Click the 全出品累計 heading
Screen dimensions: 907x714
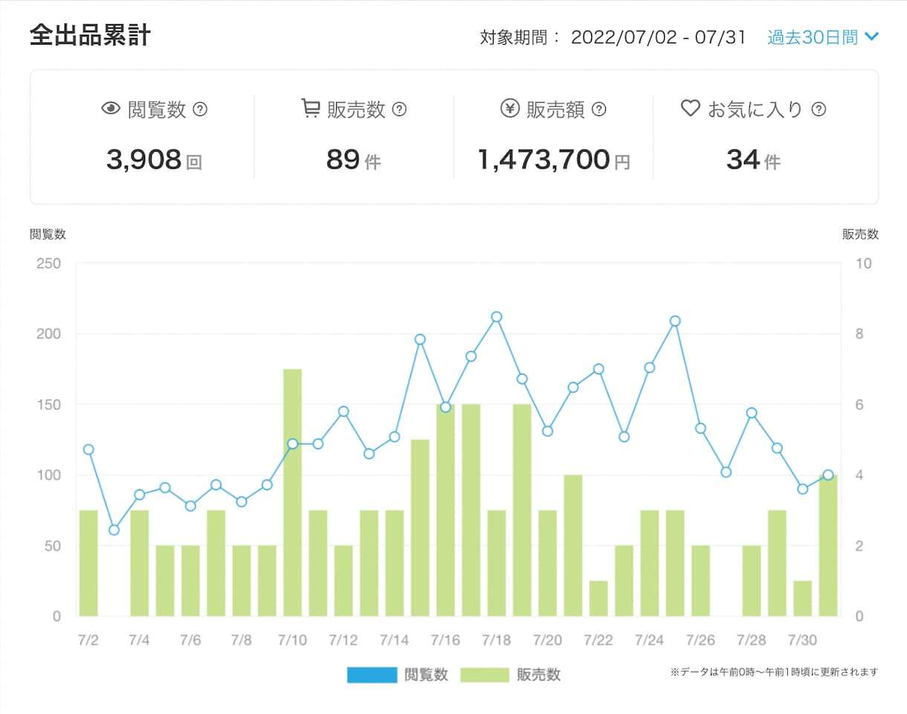91,35
